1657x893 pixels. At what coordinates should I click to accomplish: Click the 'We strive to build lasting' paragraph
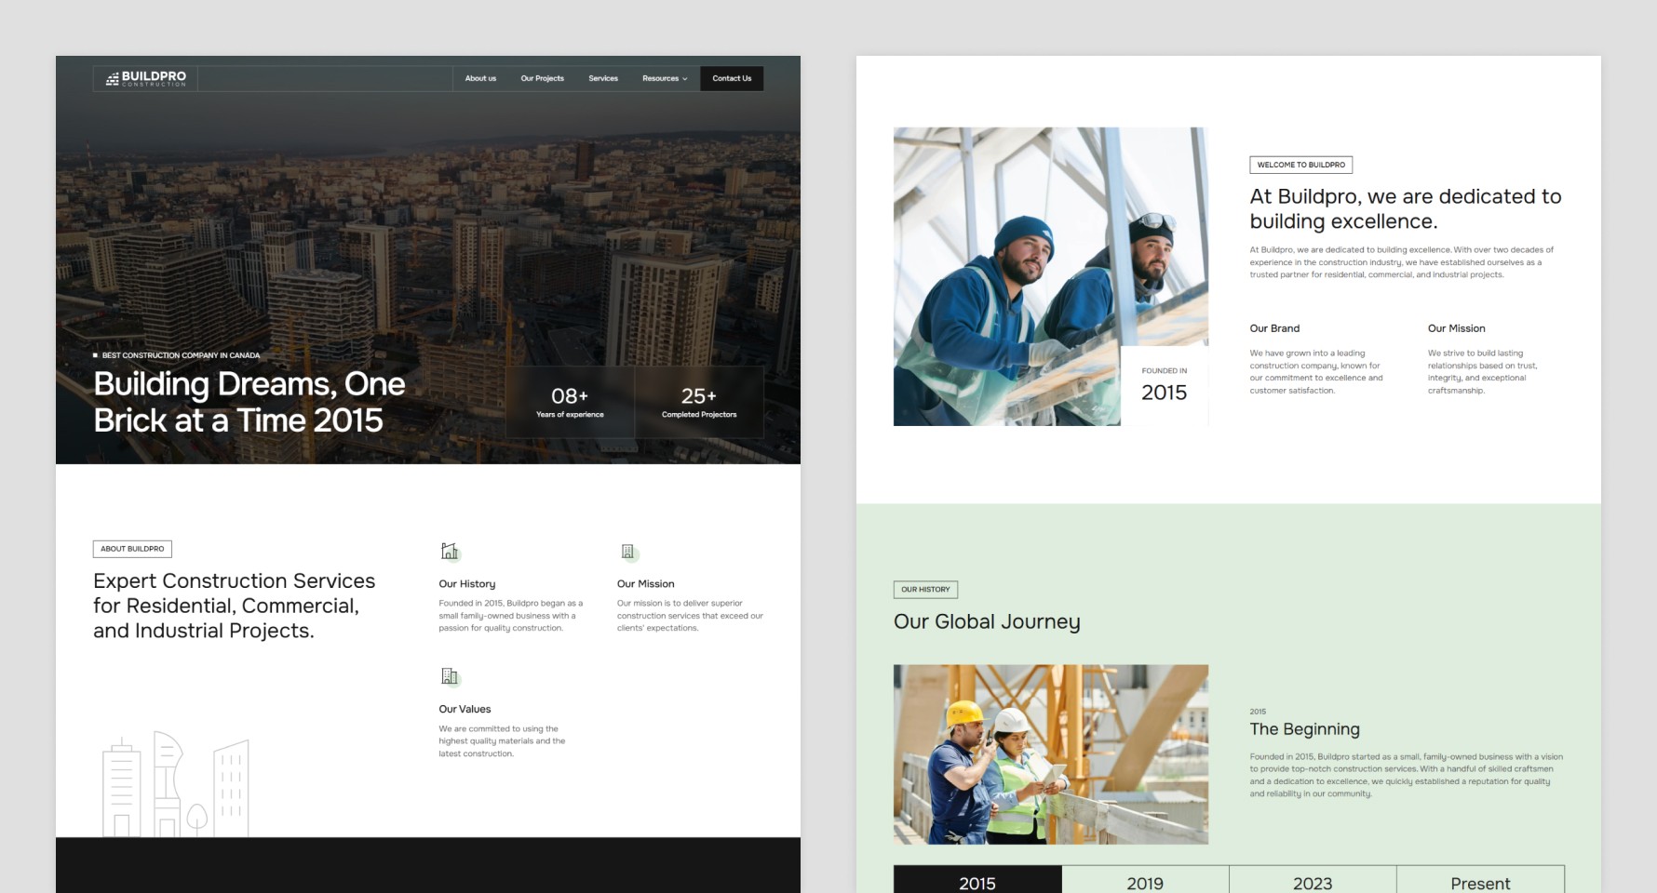[1482, 371]
